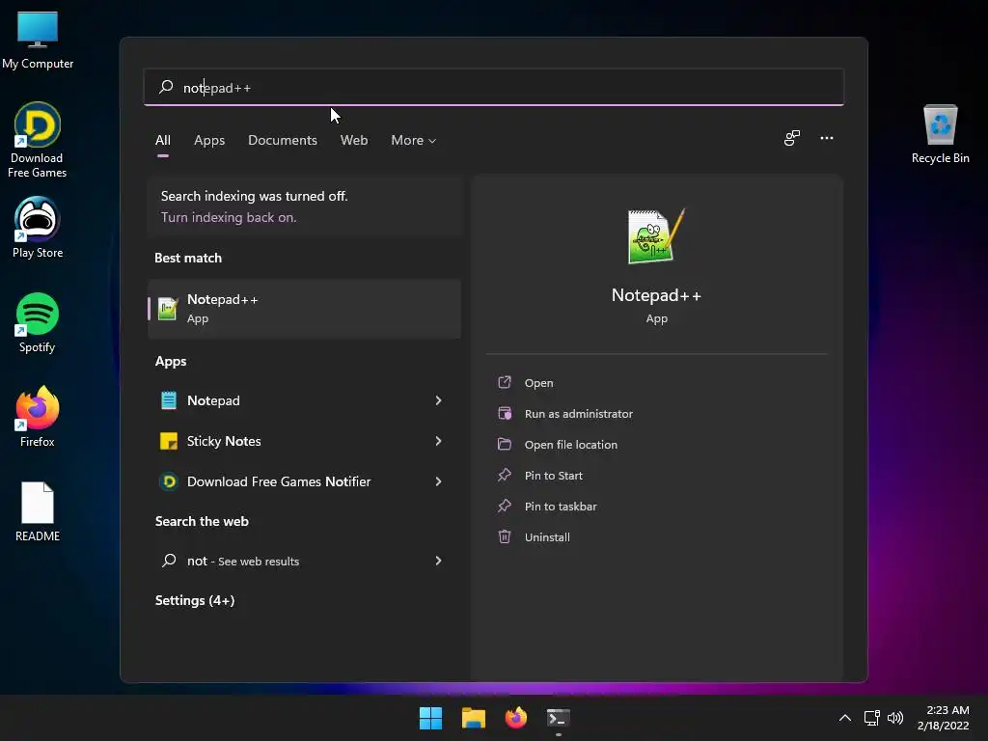Screen dimensions: 988x741
Task: Click the Pin to taskbar pin icon
Action: click(x=505, y=506)
